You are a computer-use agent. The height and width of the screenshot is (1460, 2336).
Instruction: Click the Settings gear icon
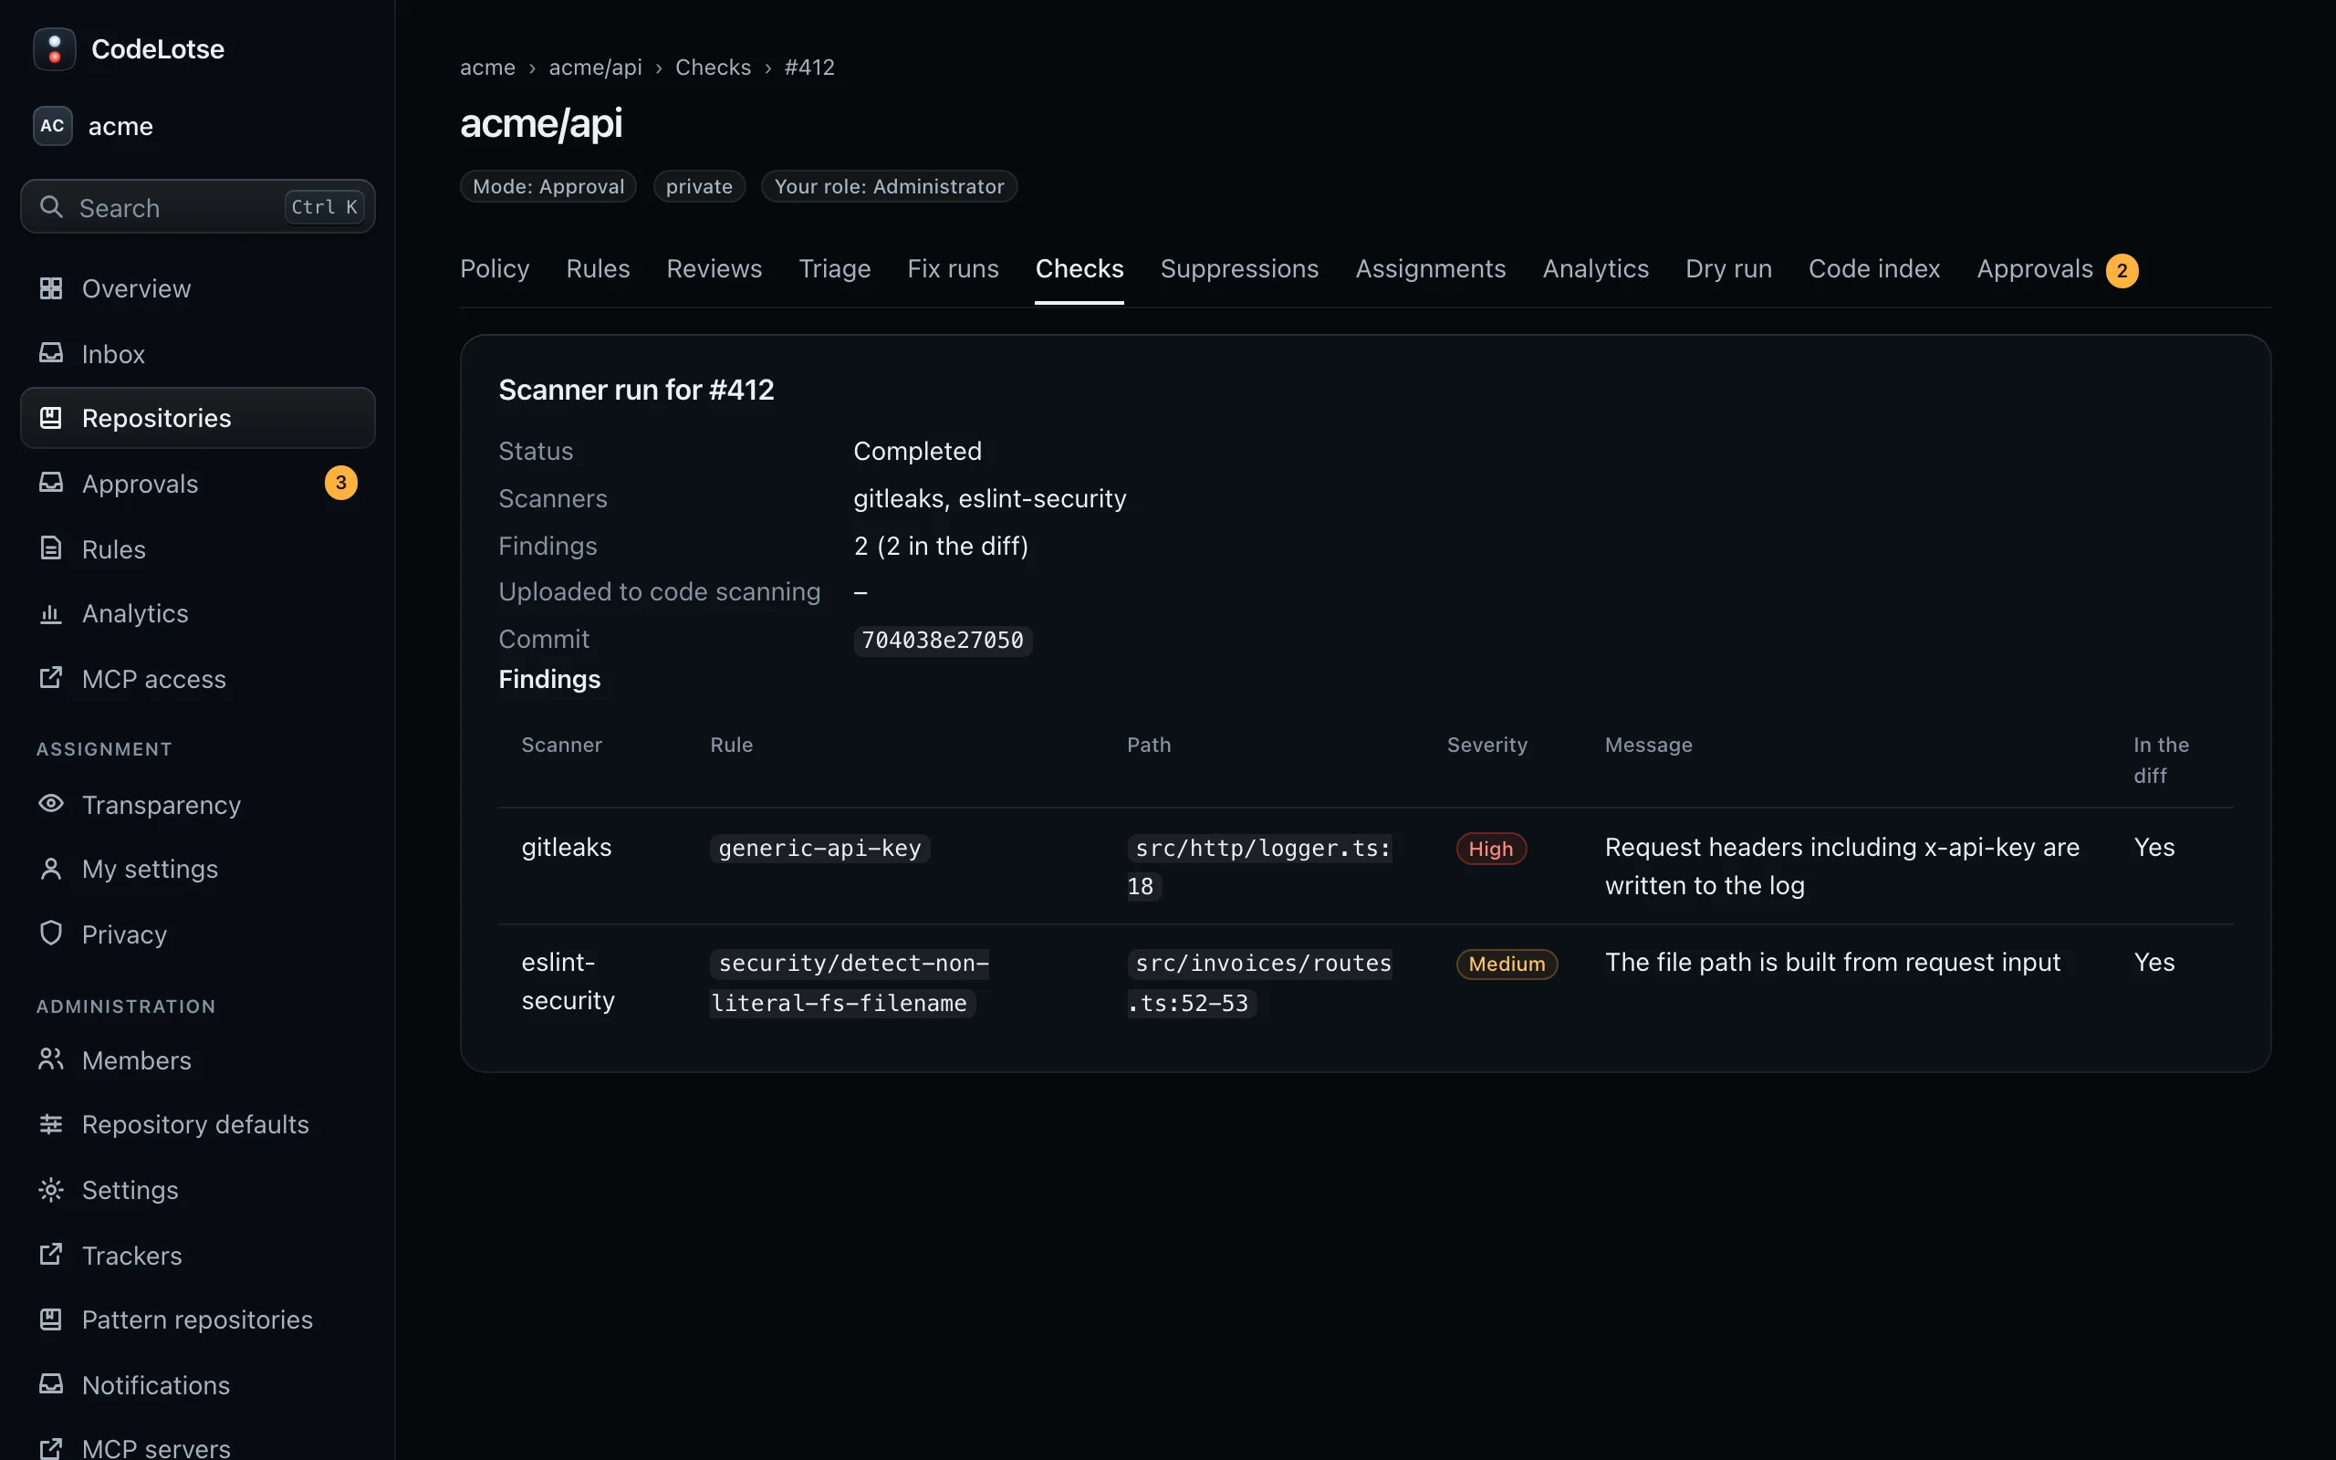tap(51, 1190)
